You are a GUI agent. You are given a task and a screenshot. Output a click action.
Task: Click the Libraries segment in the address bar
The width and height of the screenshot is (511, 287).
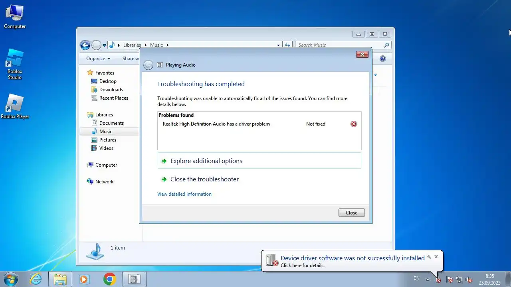(x=132, y=45)
